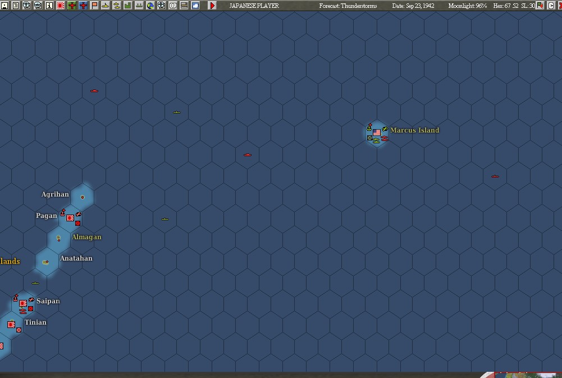
Task: Click the green ship silhouette toolbar icon
Action: point(139,6)
